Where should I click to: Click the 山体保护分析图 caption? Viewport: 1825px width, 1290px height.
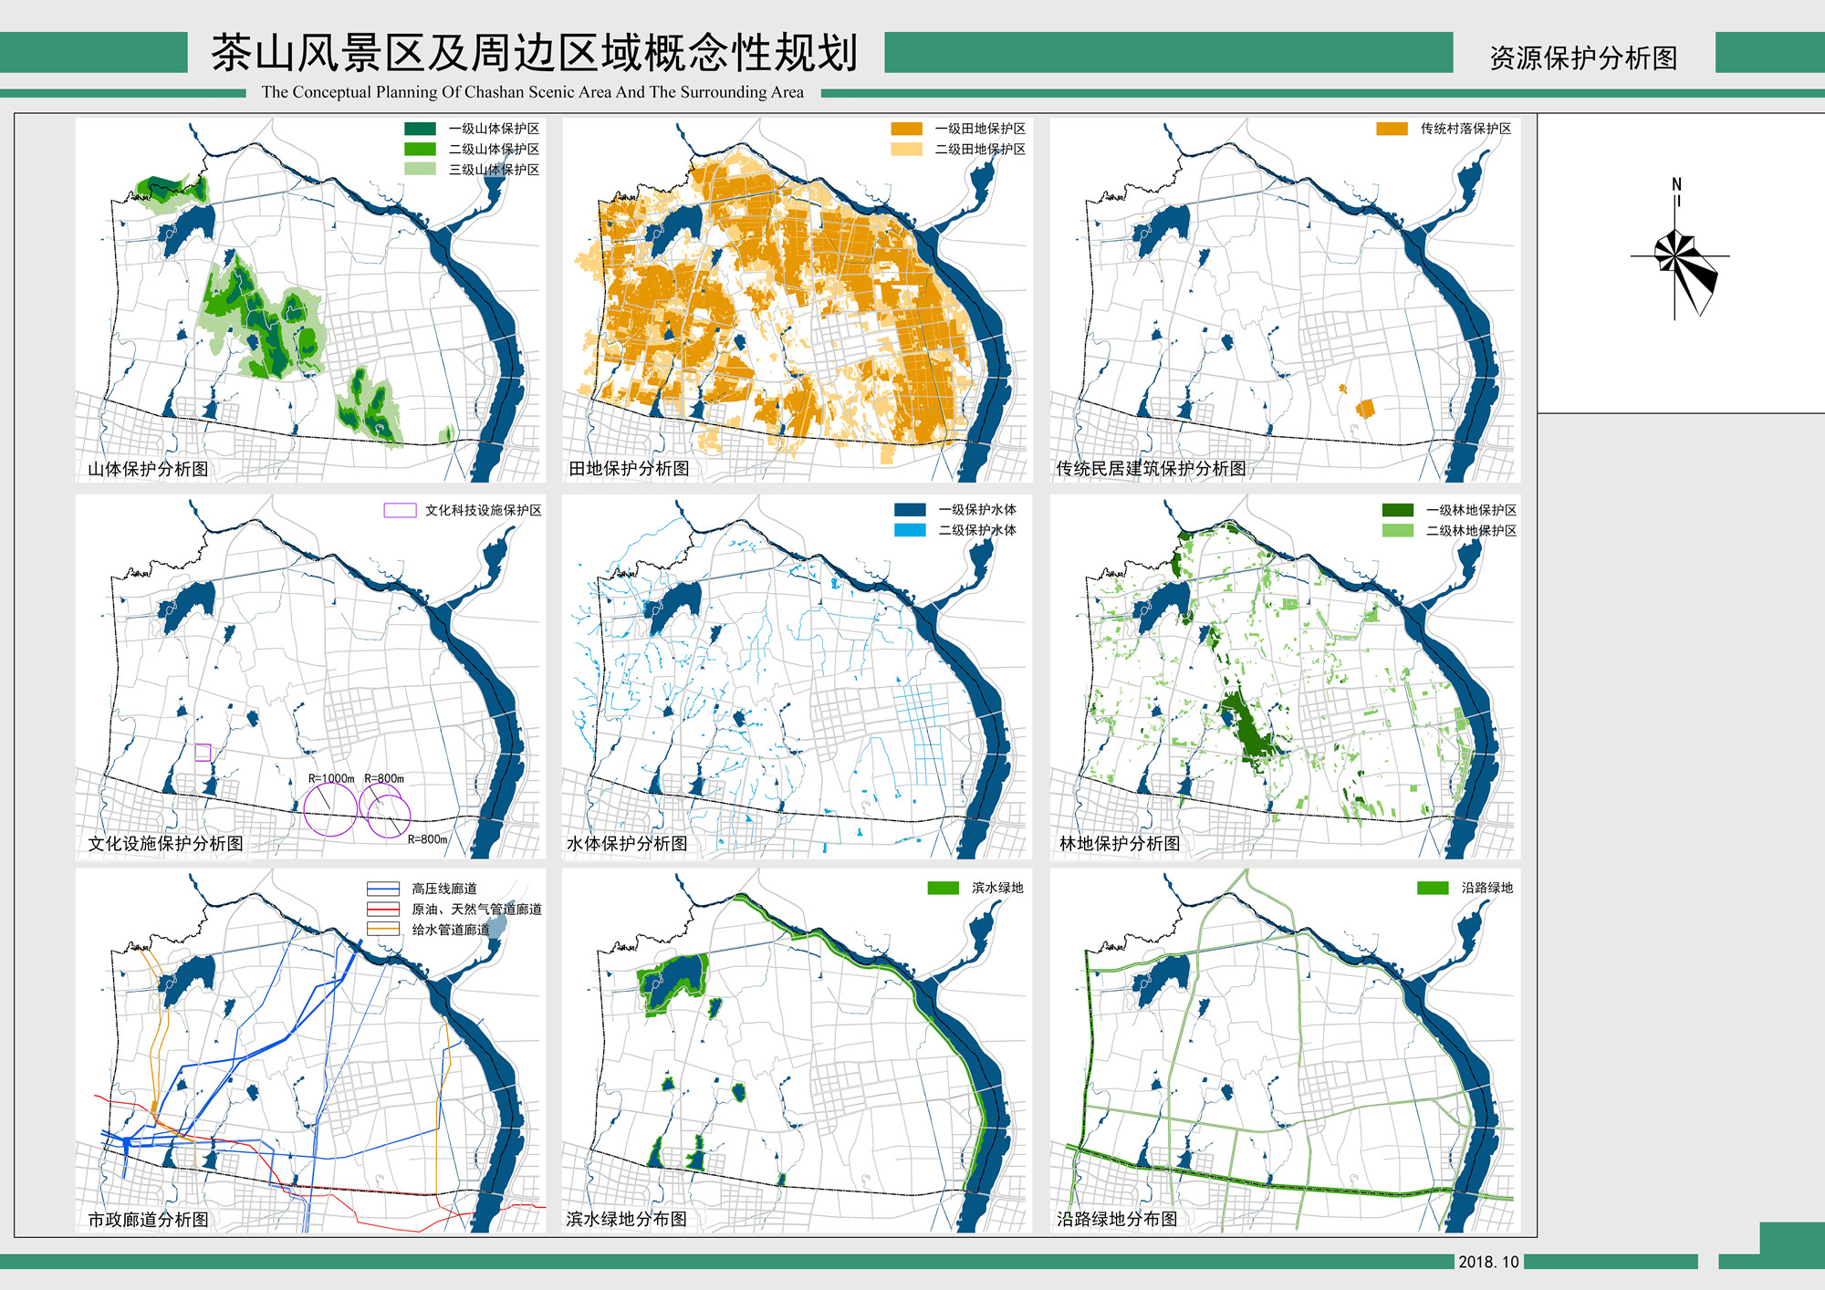tap(148, 469)
